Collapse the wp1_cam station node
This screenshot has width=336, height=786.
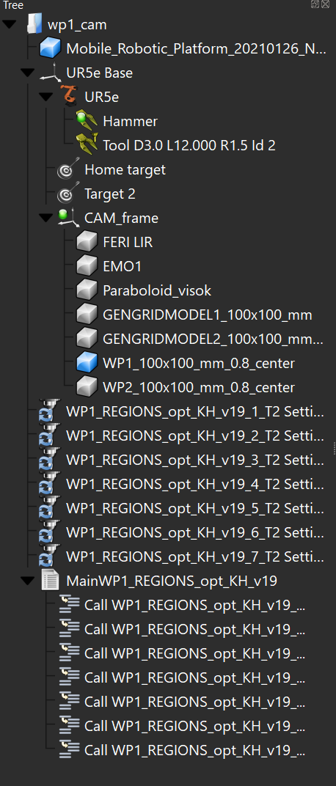coord(10,25)
